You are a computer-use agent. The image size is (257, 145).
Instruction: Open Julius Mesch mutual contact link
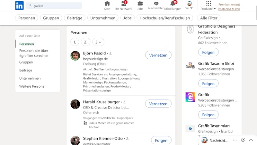pos(98,123)
